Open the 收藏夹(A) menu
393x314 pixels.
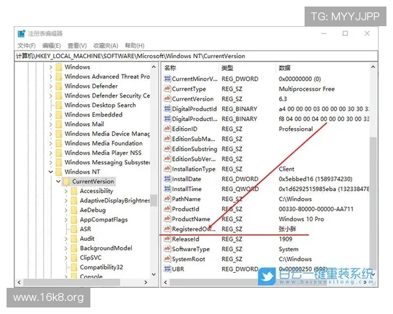pos(105,45)
